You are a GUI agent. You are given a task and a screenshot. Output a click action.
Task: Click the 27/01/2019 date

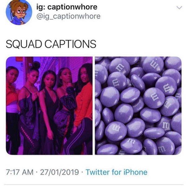coord(60,172)
